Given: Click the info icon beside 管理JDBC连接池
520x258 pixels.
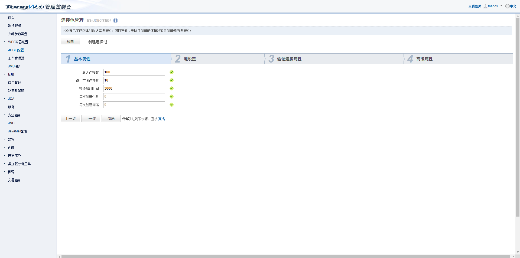Looking at the screenshot, I should 115,21.
